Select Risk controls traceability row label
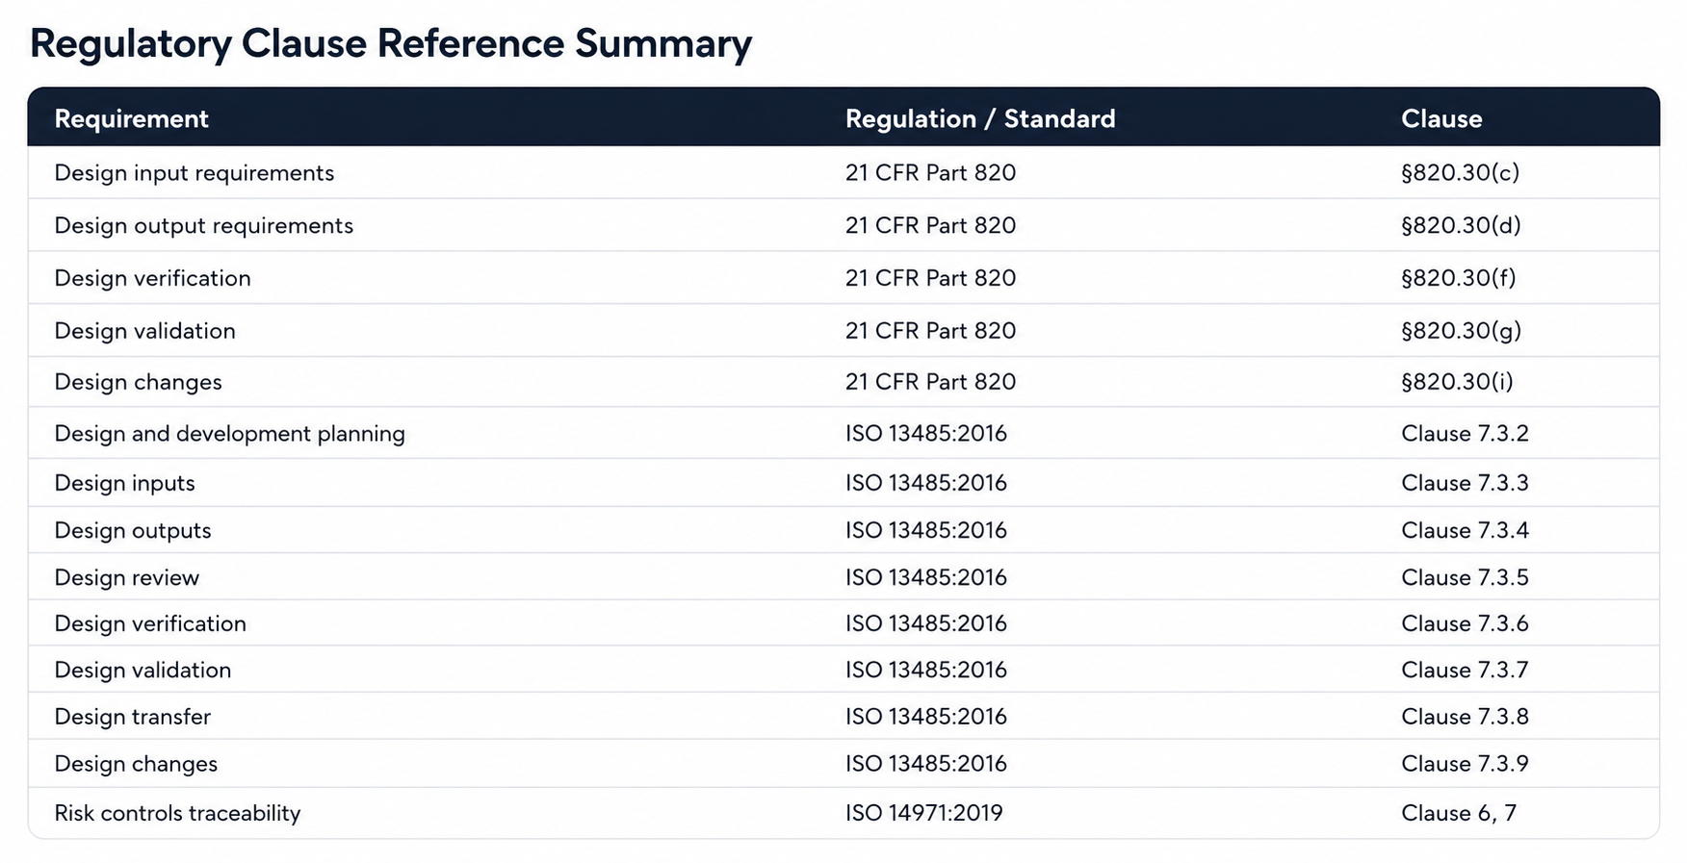This screenshot has width=1687, height=863. [177, 813]
